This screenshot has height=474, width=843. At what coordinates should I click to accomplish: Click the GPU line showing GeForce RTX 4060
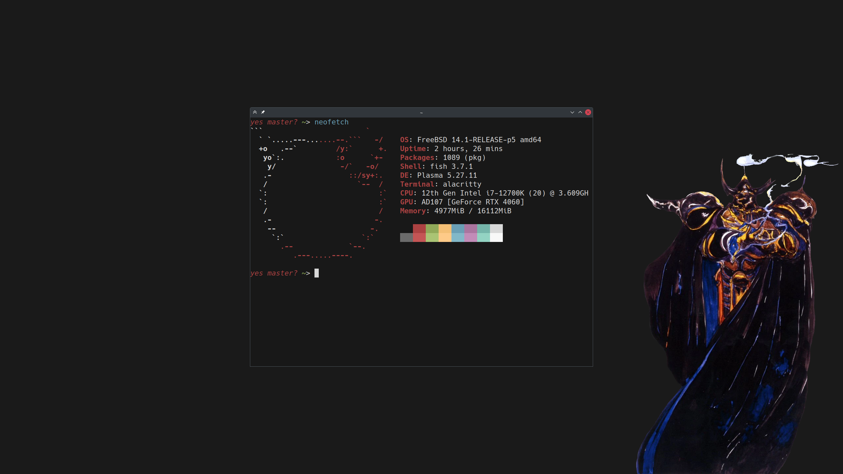coord(462,202)
